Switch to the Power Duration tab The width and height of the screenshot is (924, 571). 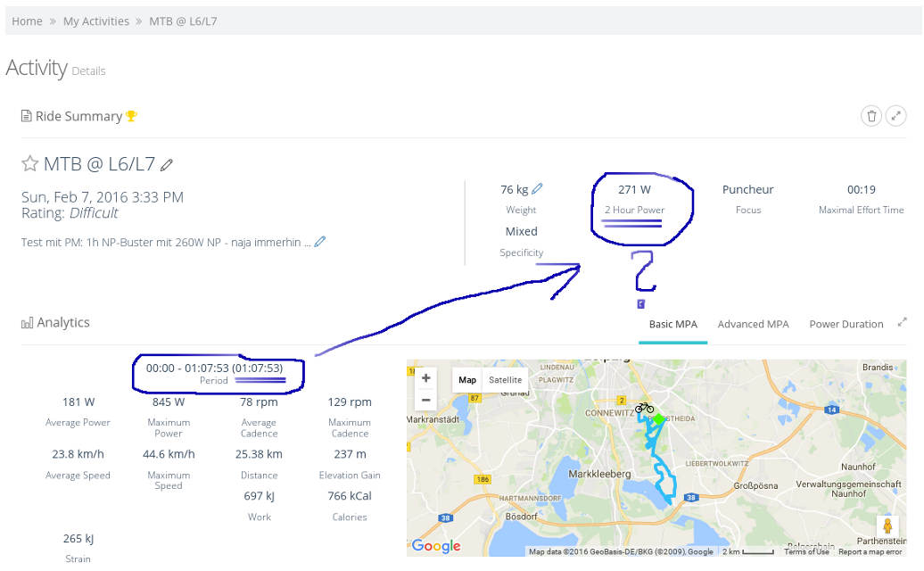(x=846, y=324)
